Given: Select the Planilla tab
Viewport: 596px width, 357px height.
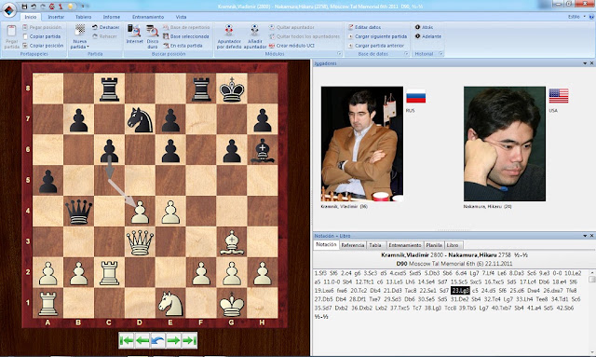Looking at the screenshot, I should 434,245.
